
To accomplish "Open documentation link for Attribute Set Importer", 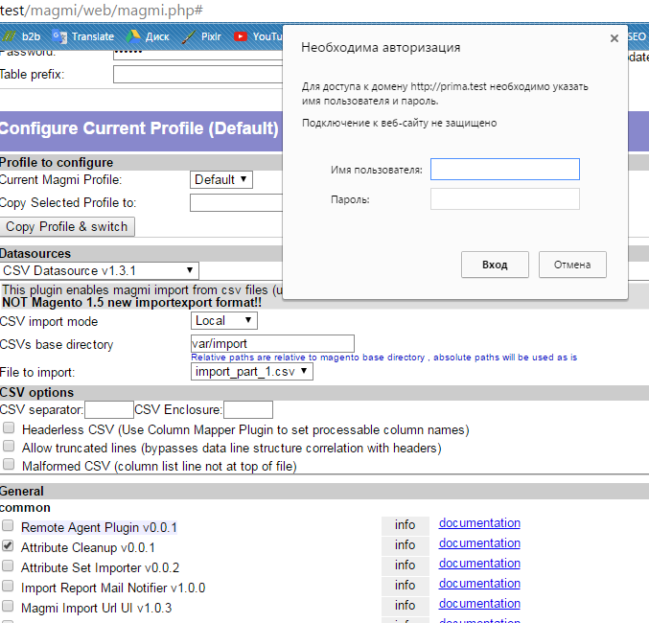I will coord(479,564).
